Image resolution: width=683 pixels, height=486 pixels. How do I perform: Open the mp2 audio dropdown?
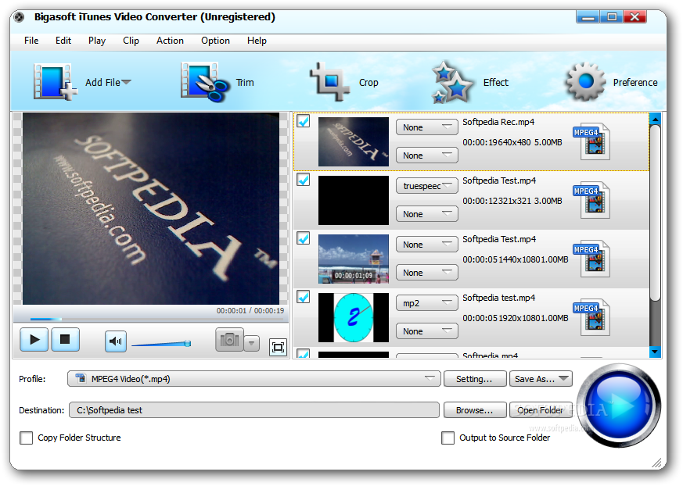(x=427, y=303)
